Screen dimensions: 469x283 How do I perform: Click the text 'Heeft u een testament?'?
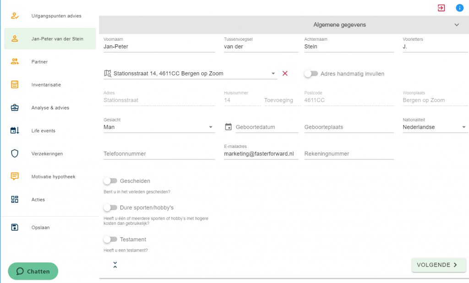pyautogui.click(x=125, y=250)
